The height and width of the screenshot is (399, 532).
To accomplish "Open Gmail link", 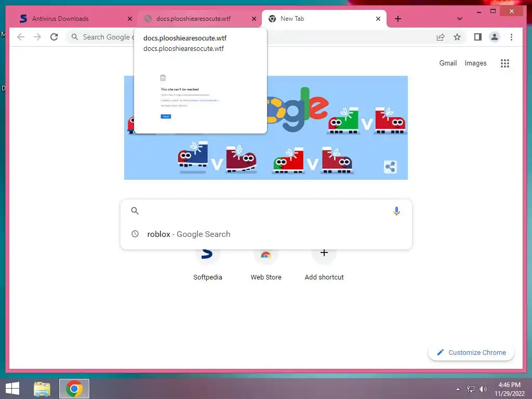I will (448, 63).
